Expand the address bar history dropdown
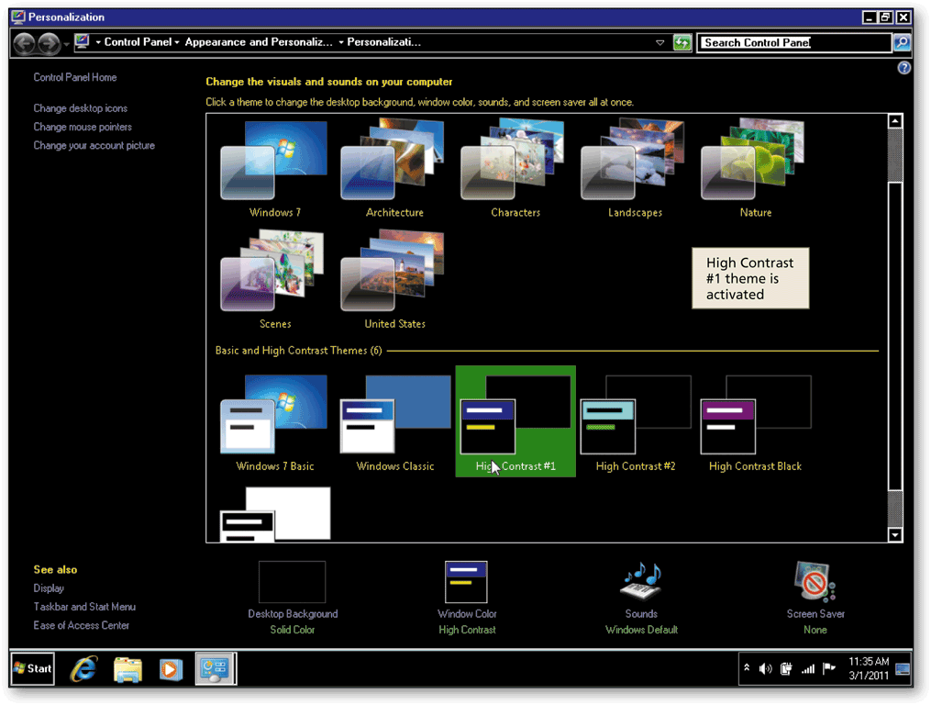Image resolution: width=931 pixels, height=705 pixels. pyautogui.click(x=659, y=43)
